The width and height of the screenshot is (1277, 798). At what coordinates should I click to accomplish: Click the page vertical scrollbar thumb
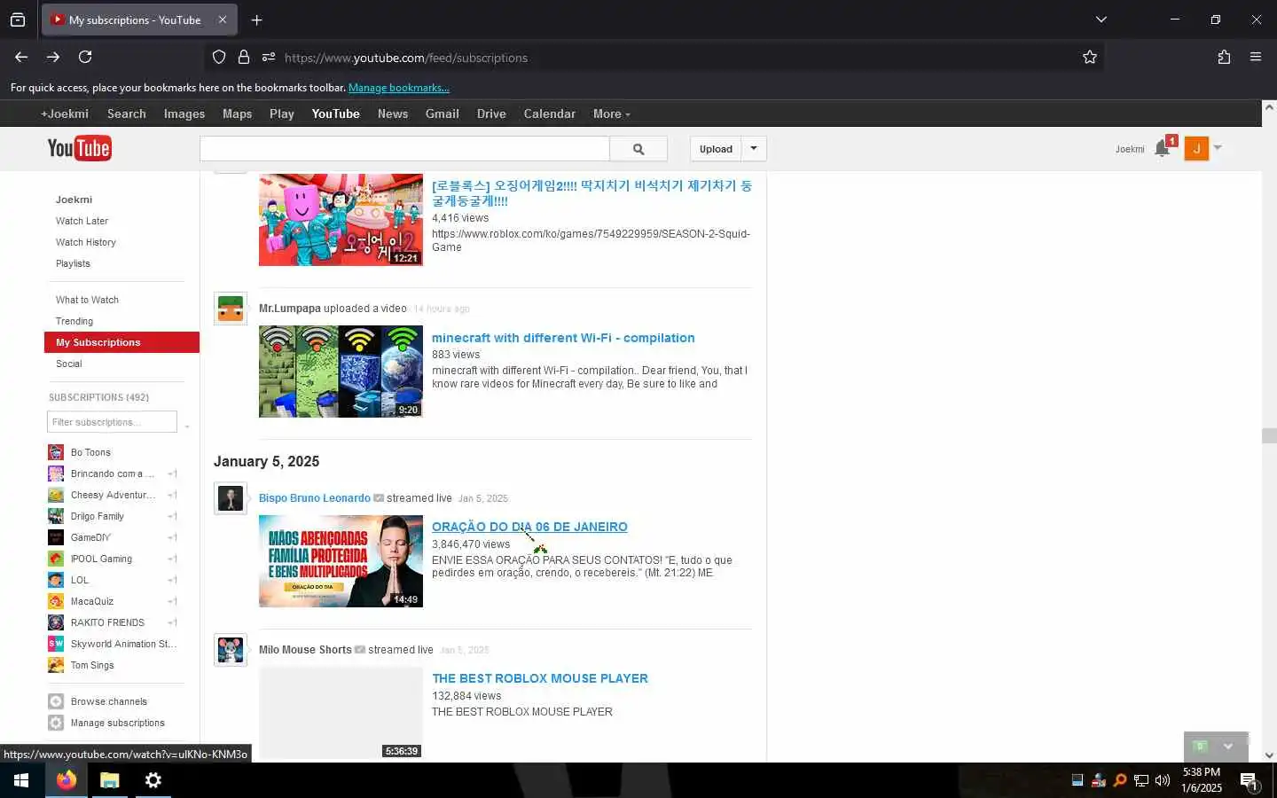[1269, 435]
